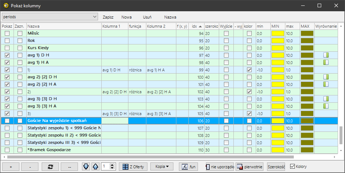The width and height of the screenshot is (345, 173).
Task: Click yellow MIN color swatch in Měsíc row
Action: click(x=278, y=33)
